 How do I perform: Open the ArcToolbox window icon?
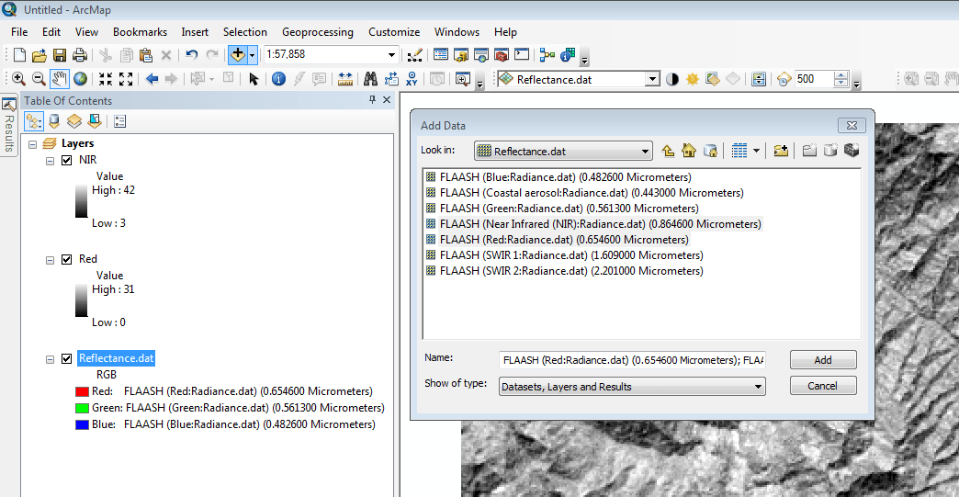(x=501, y=55)
